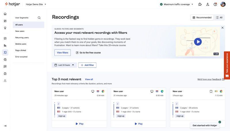Click country flag icon on 25 minutes ago card
The height and width of the screenshot is (131, 230).
coord(98,91)
